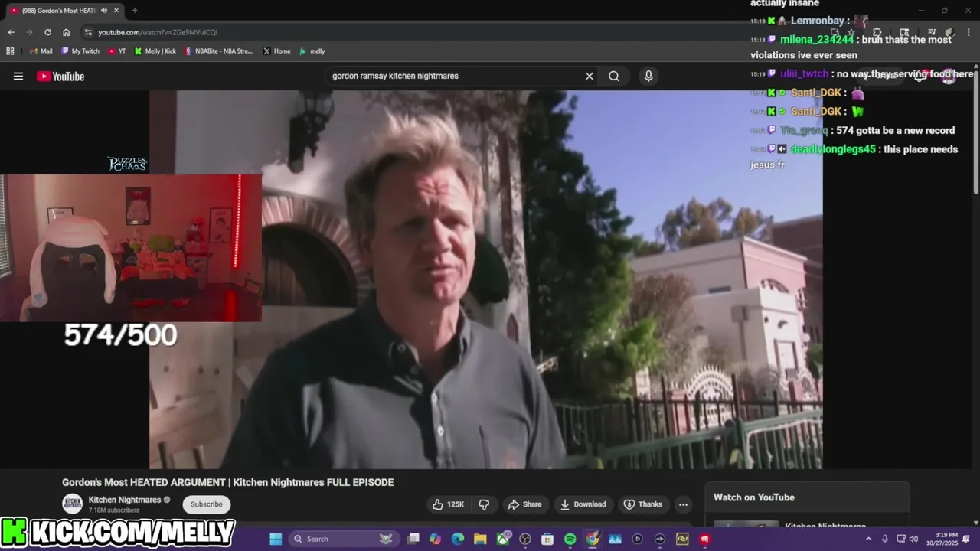Open the circled arrow app on taskbar
Image resolution: width=980 pixels, height=551 pixels.
coord(660,539)
